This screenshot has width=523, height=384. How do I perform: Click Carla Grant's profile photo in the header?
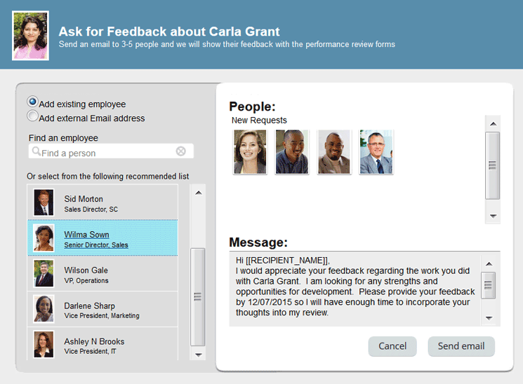[30, 35]
